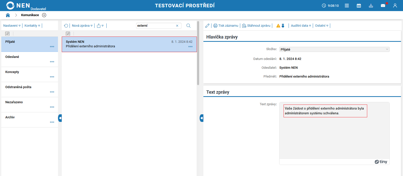The height and width of the screenshot is (176, 403).
Task: Click the yellow warning triangle icon
Action: [278, 26]
